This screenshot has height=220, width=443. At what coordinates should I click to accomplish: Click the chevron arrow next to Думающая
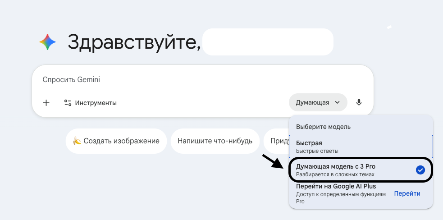pos(337,102)
